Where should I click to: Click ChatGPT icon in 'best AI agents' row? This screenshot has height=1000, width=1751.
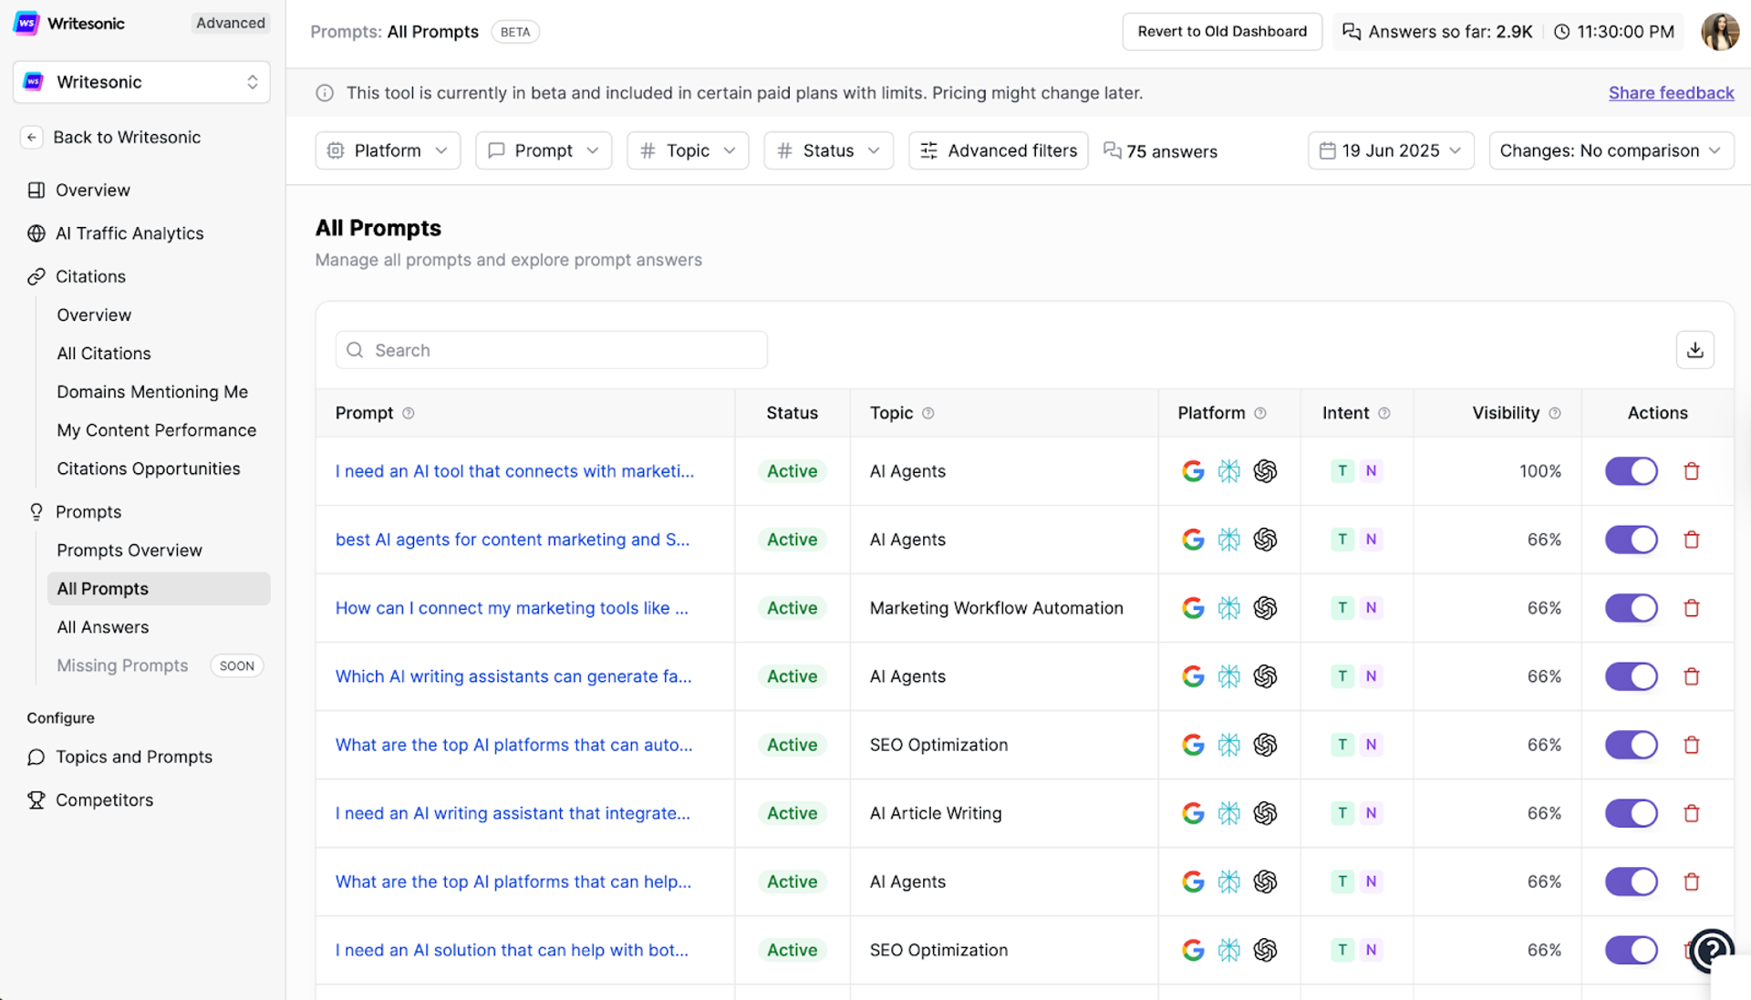point(1265,540)
